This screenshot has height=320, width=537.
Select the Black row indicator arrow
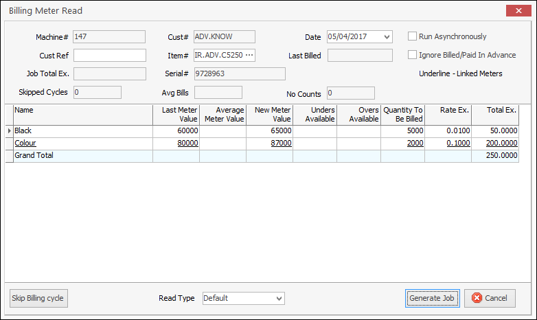[9, 130]
